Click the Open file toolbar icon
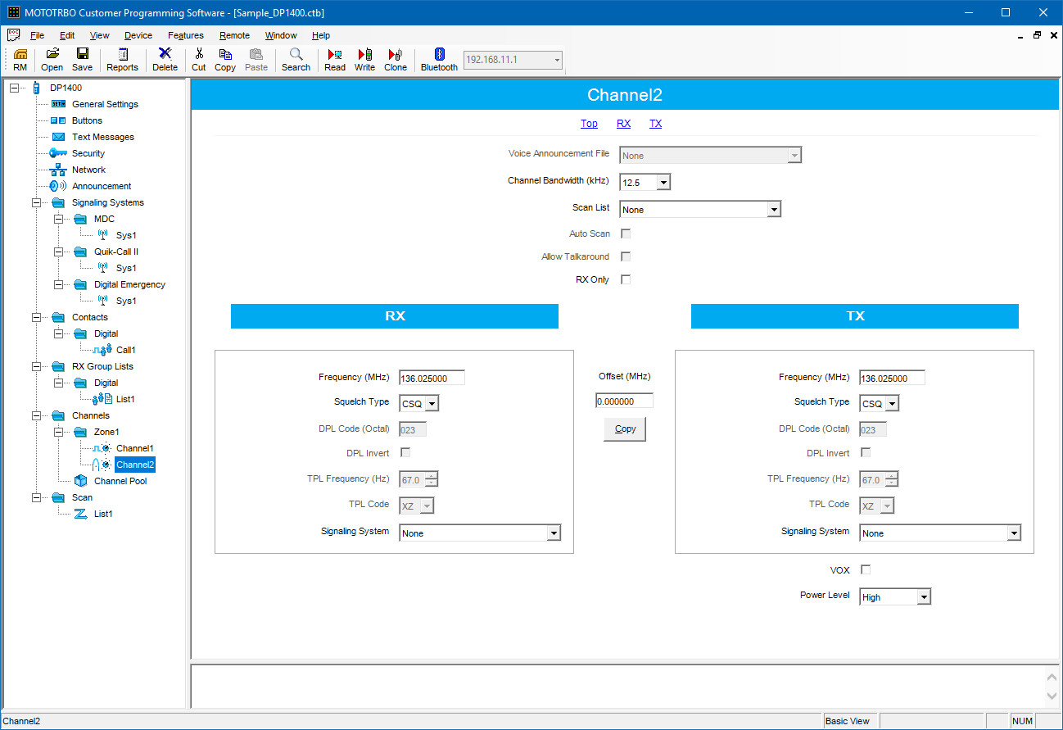 (x=52, y=60)
